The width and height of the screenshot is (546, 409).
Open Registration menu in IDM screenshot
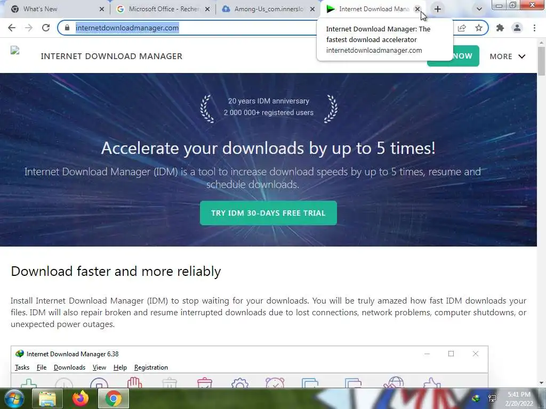pyautogui.click(x=151, y=367)
